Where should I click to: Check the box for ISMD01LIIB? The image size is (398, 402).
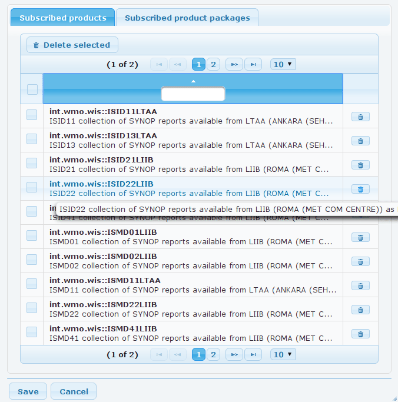[32, 235]
